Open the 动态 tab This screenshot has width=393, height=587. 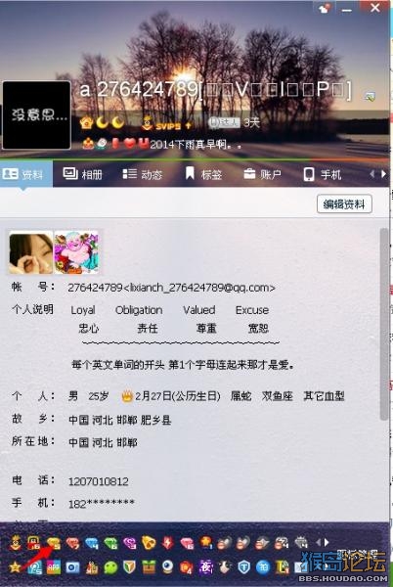[x=143, y=174]
